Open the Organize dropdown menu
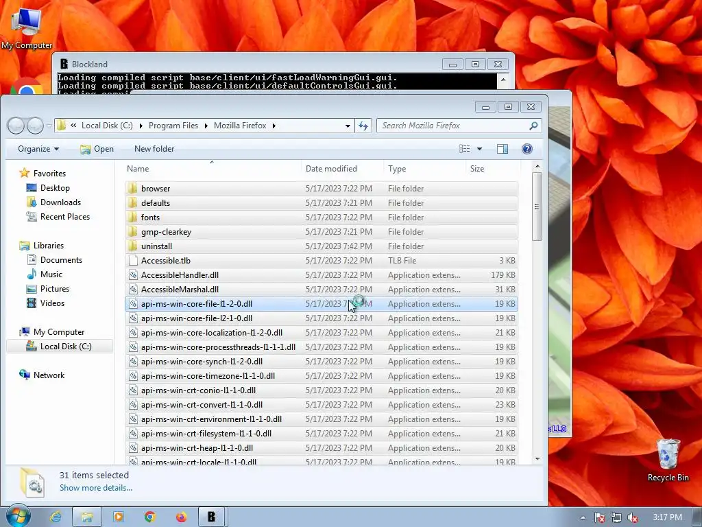 coord(38,149)
